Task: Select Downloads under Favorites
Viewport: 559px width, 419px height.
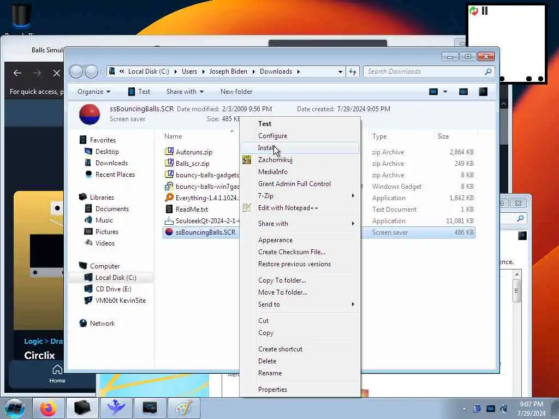Action: pos(111,163)
